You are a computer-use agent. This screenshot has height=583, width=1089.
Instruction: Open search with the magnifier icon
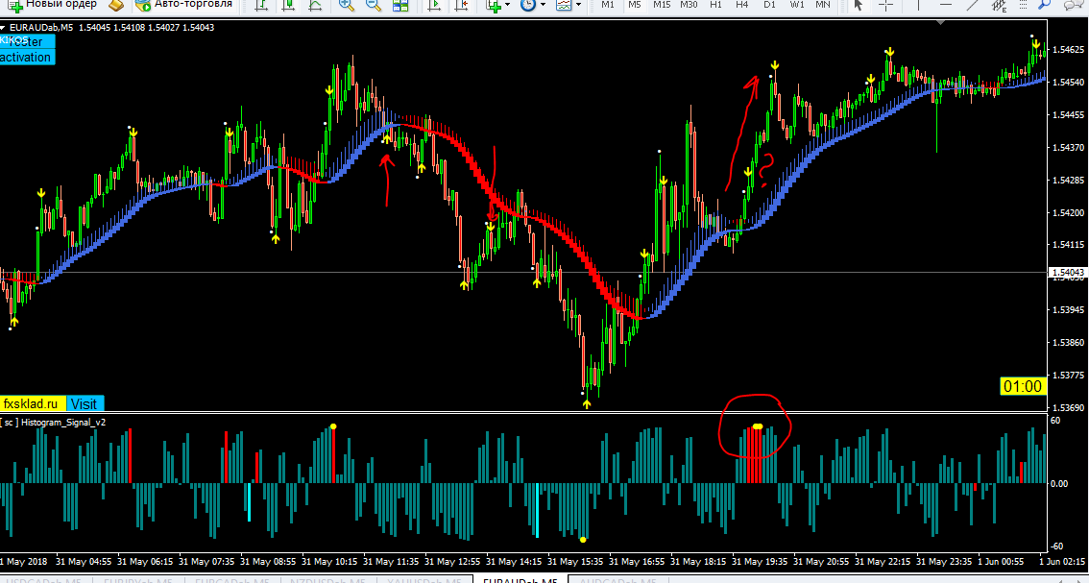point(1044,5)
